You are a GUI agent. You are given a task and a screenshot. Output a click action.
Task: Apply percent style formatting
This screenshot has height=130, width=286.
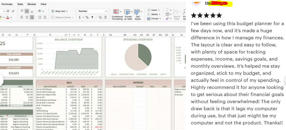[x=87, y=17]
